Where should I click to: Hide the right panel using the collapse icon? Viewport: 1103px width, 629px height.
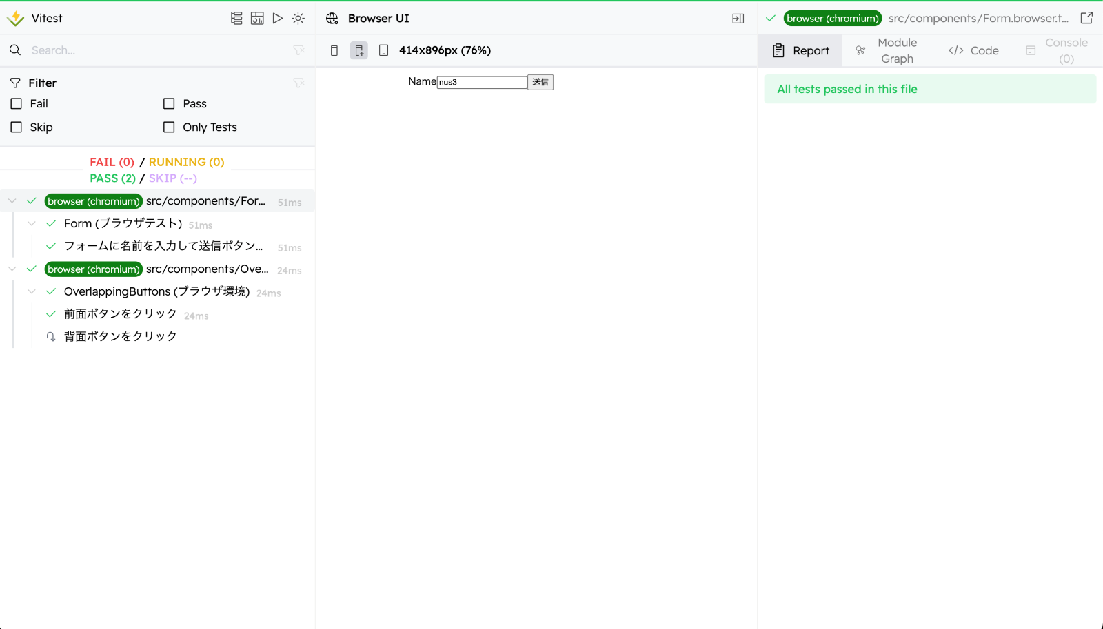(738, 19)
